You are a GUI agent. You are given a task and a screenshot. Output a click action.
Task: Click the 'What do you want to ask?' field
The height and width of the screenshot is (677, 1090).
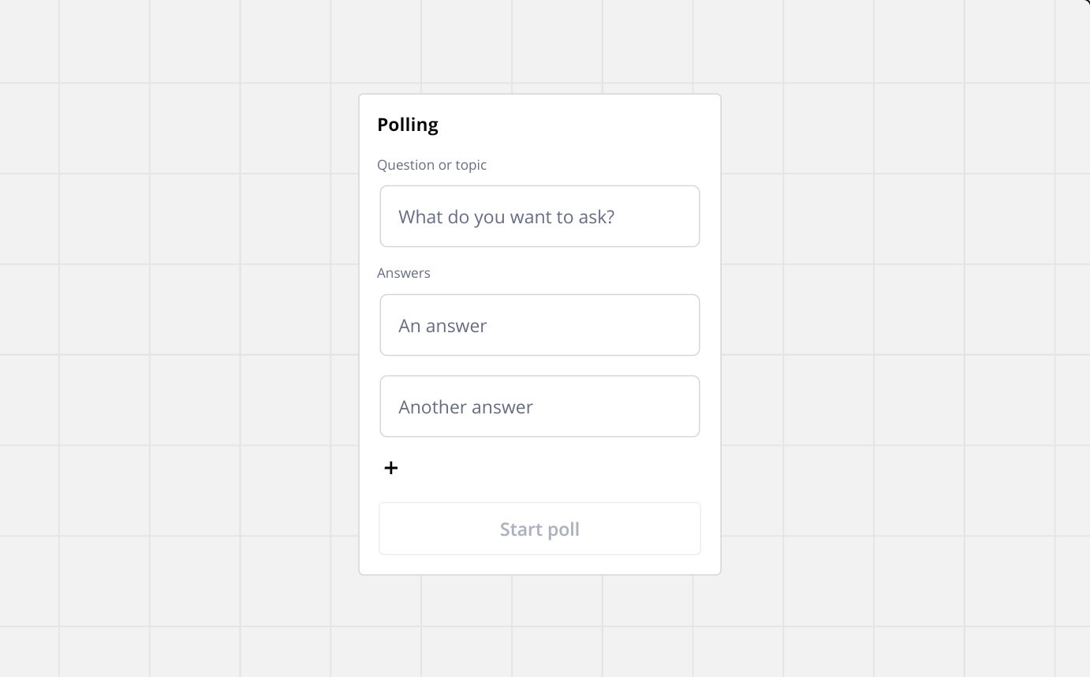click(539, 216)
